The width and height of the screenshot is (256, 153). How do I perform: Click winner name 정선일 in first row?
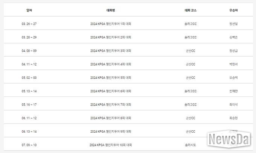(x=233, y=24)
